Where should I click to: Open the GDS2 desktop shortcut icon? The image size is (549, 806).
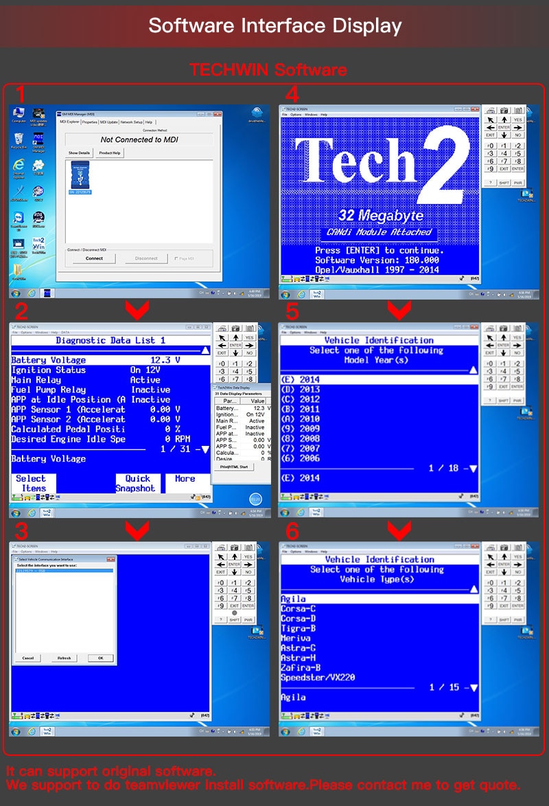(38, 193)
